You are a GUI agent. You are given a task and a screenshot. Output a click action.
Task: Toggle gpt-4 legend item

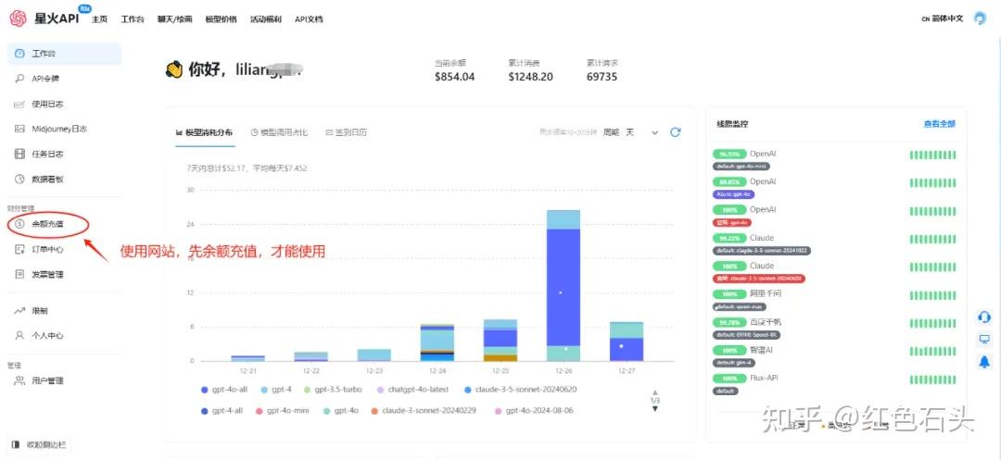pos(276,390)
